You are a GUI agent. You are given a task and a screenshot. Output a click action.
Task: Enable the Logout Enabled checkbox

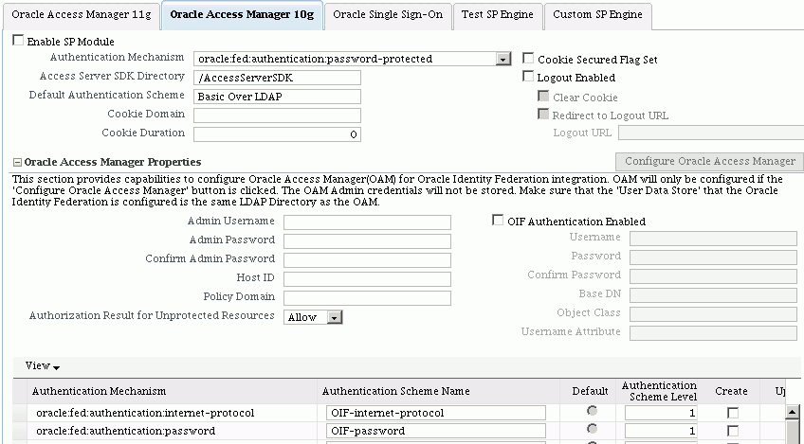tap(528, 77)
